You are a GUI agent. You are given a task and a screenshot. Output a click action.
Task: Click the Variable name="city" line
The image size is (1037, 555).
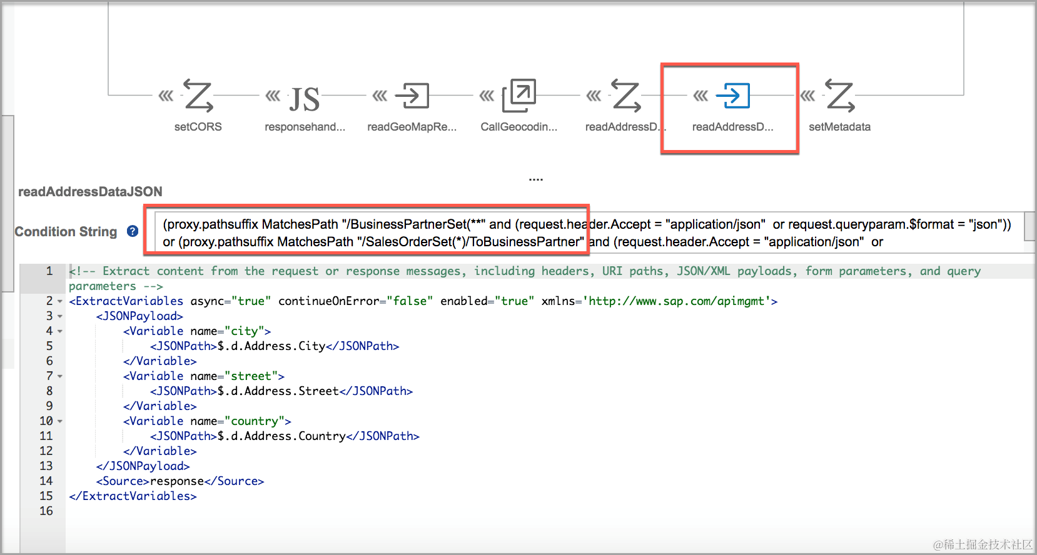click(197, 331)
